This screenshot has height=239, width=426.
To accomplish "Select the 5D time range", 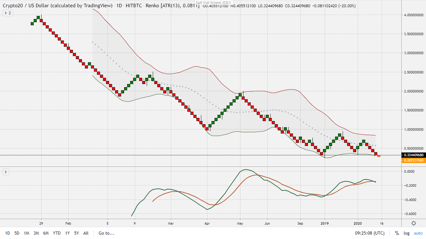I will [17, 233].
